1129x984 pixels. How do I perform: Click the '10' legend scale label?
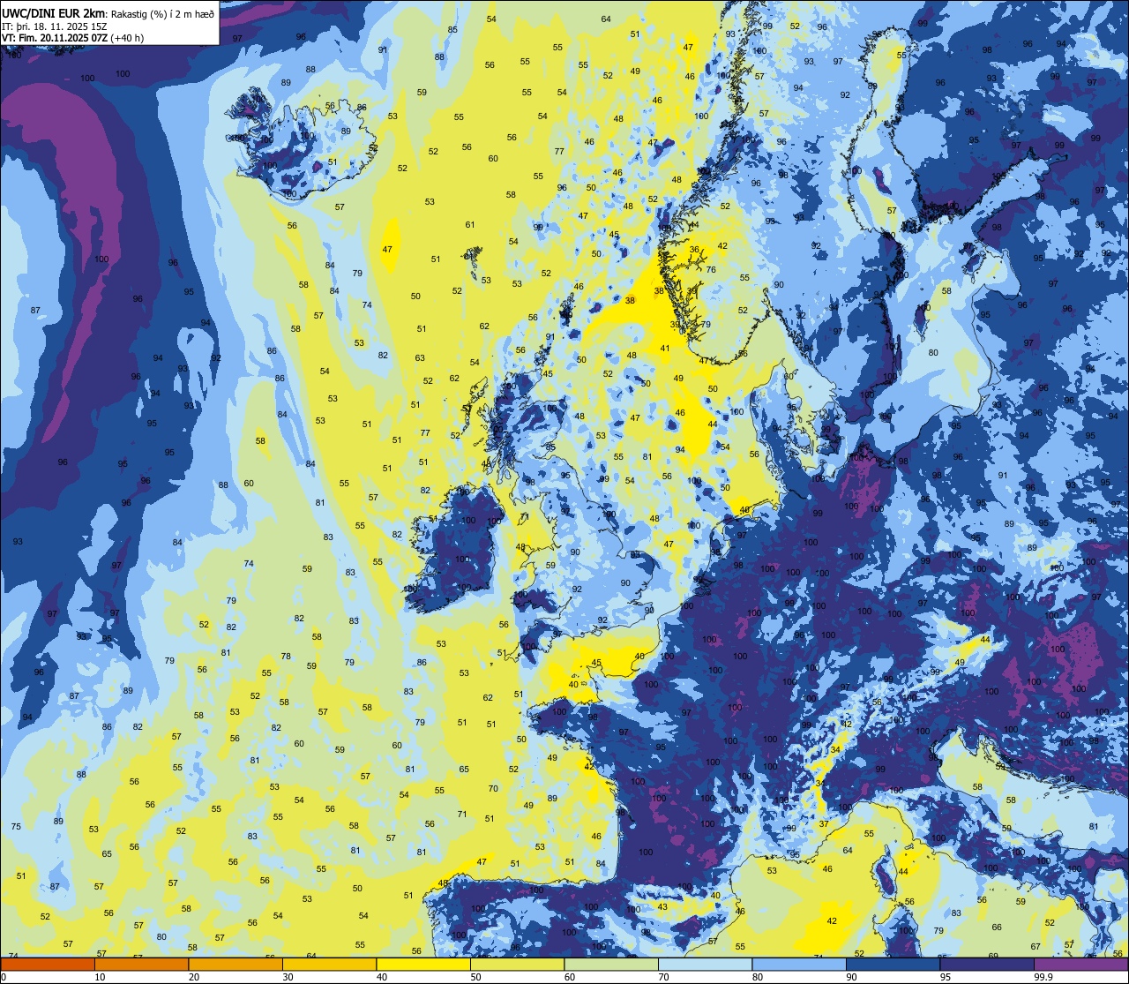point(101,977)
